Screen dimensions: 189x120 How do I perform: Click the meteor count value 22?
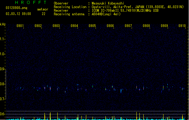[x=44, y=14]
